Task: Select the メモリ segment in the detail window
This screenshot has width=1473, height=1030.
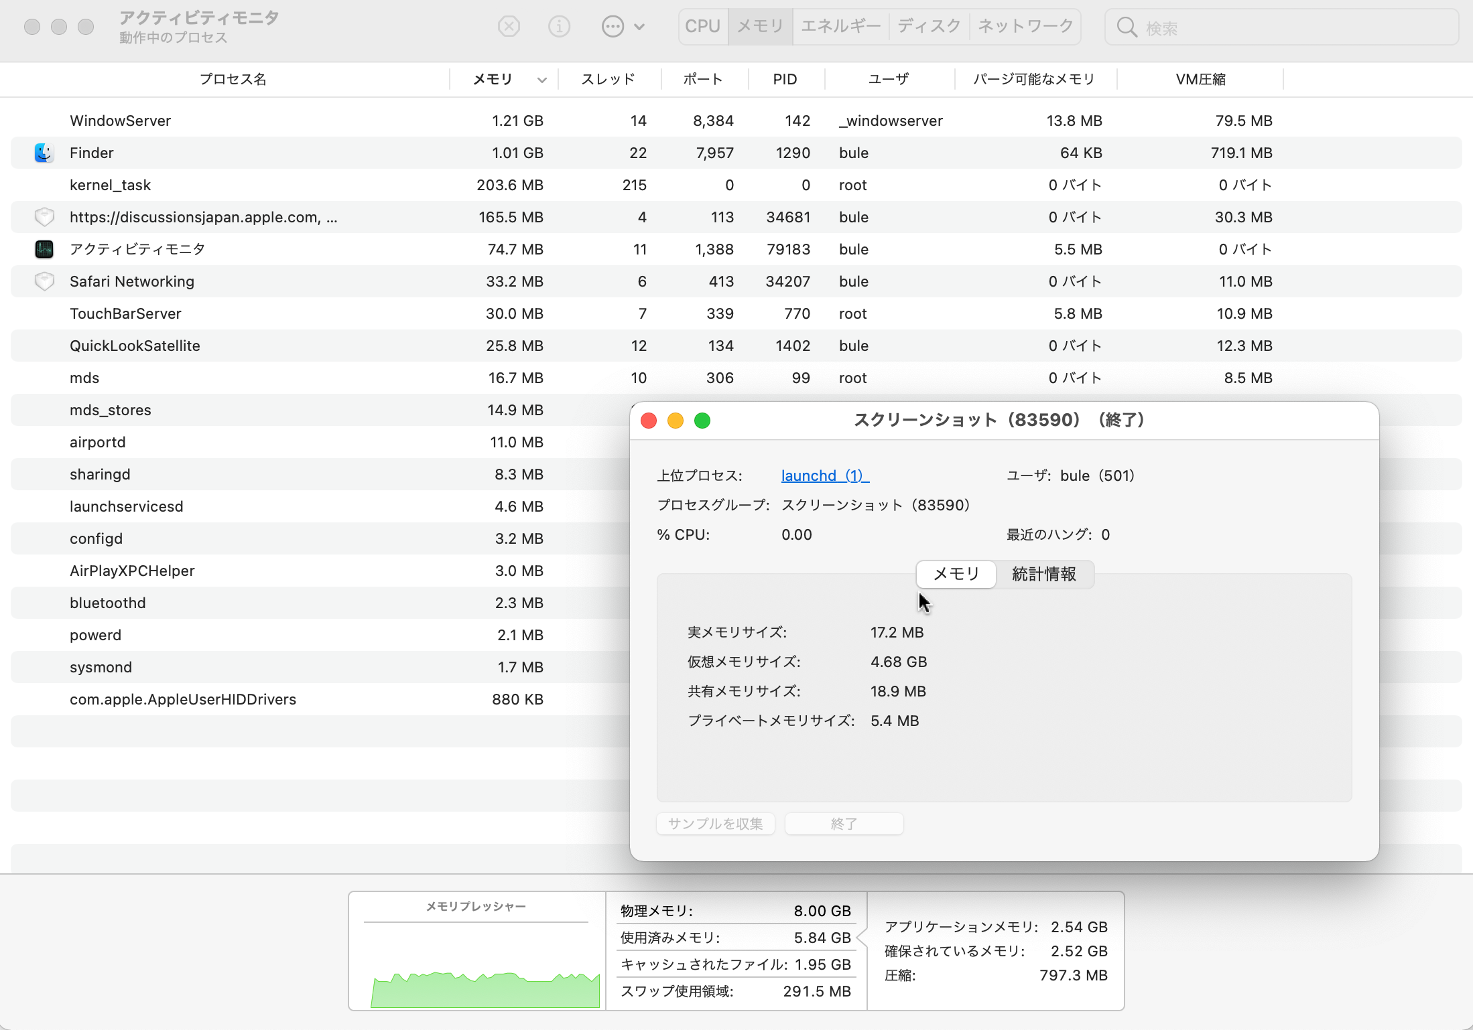Action: [956, 574]
